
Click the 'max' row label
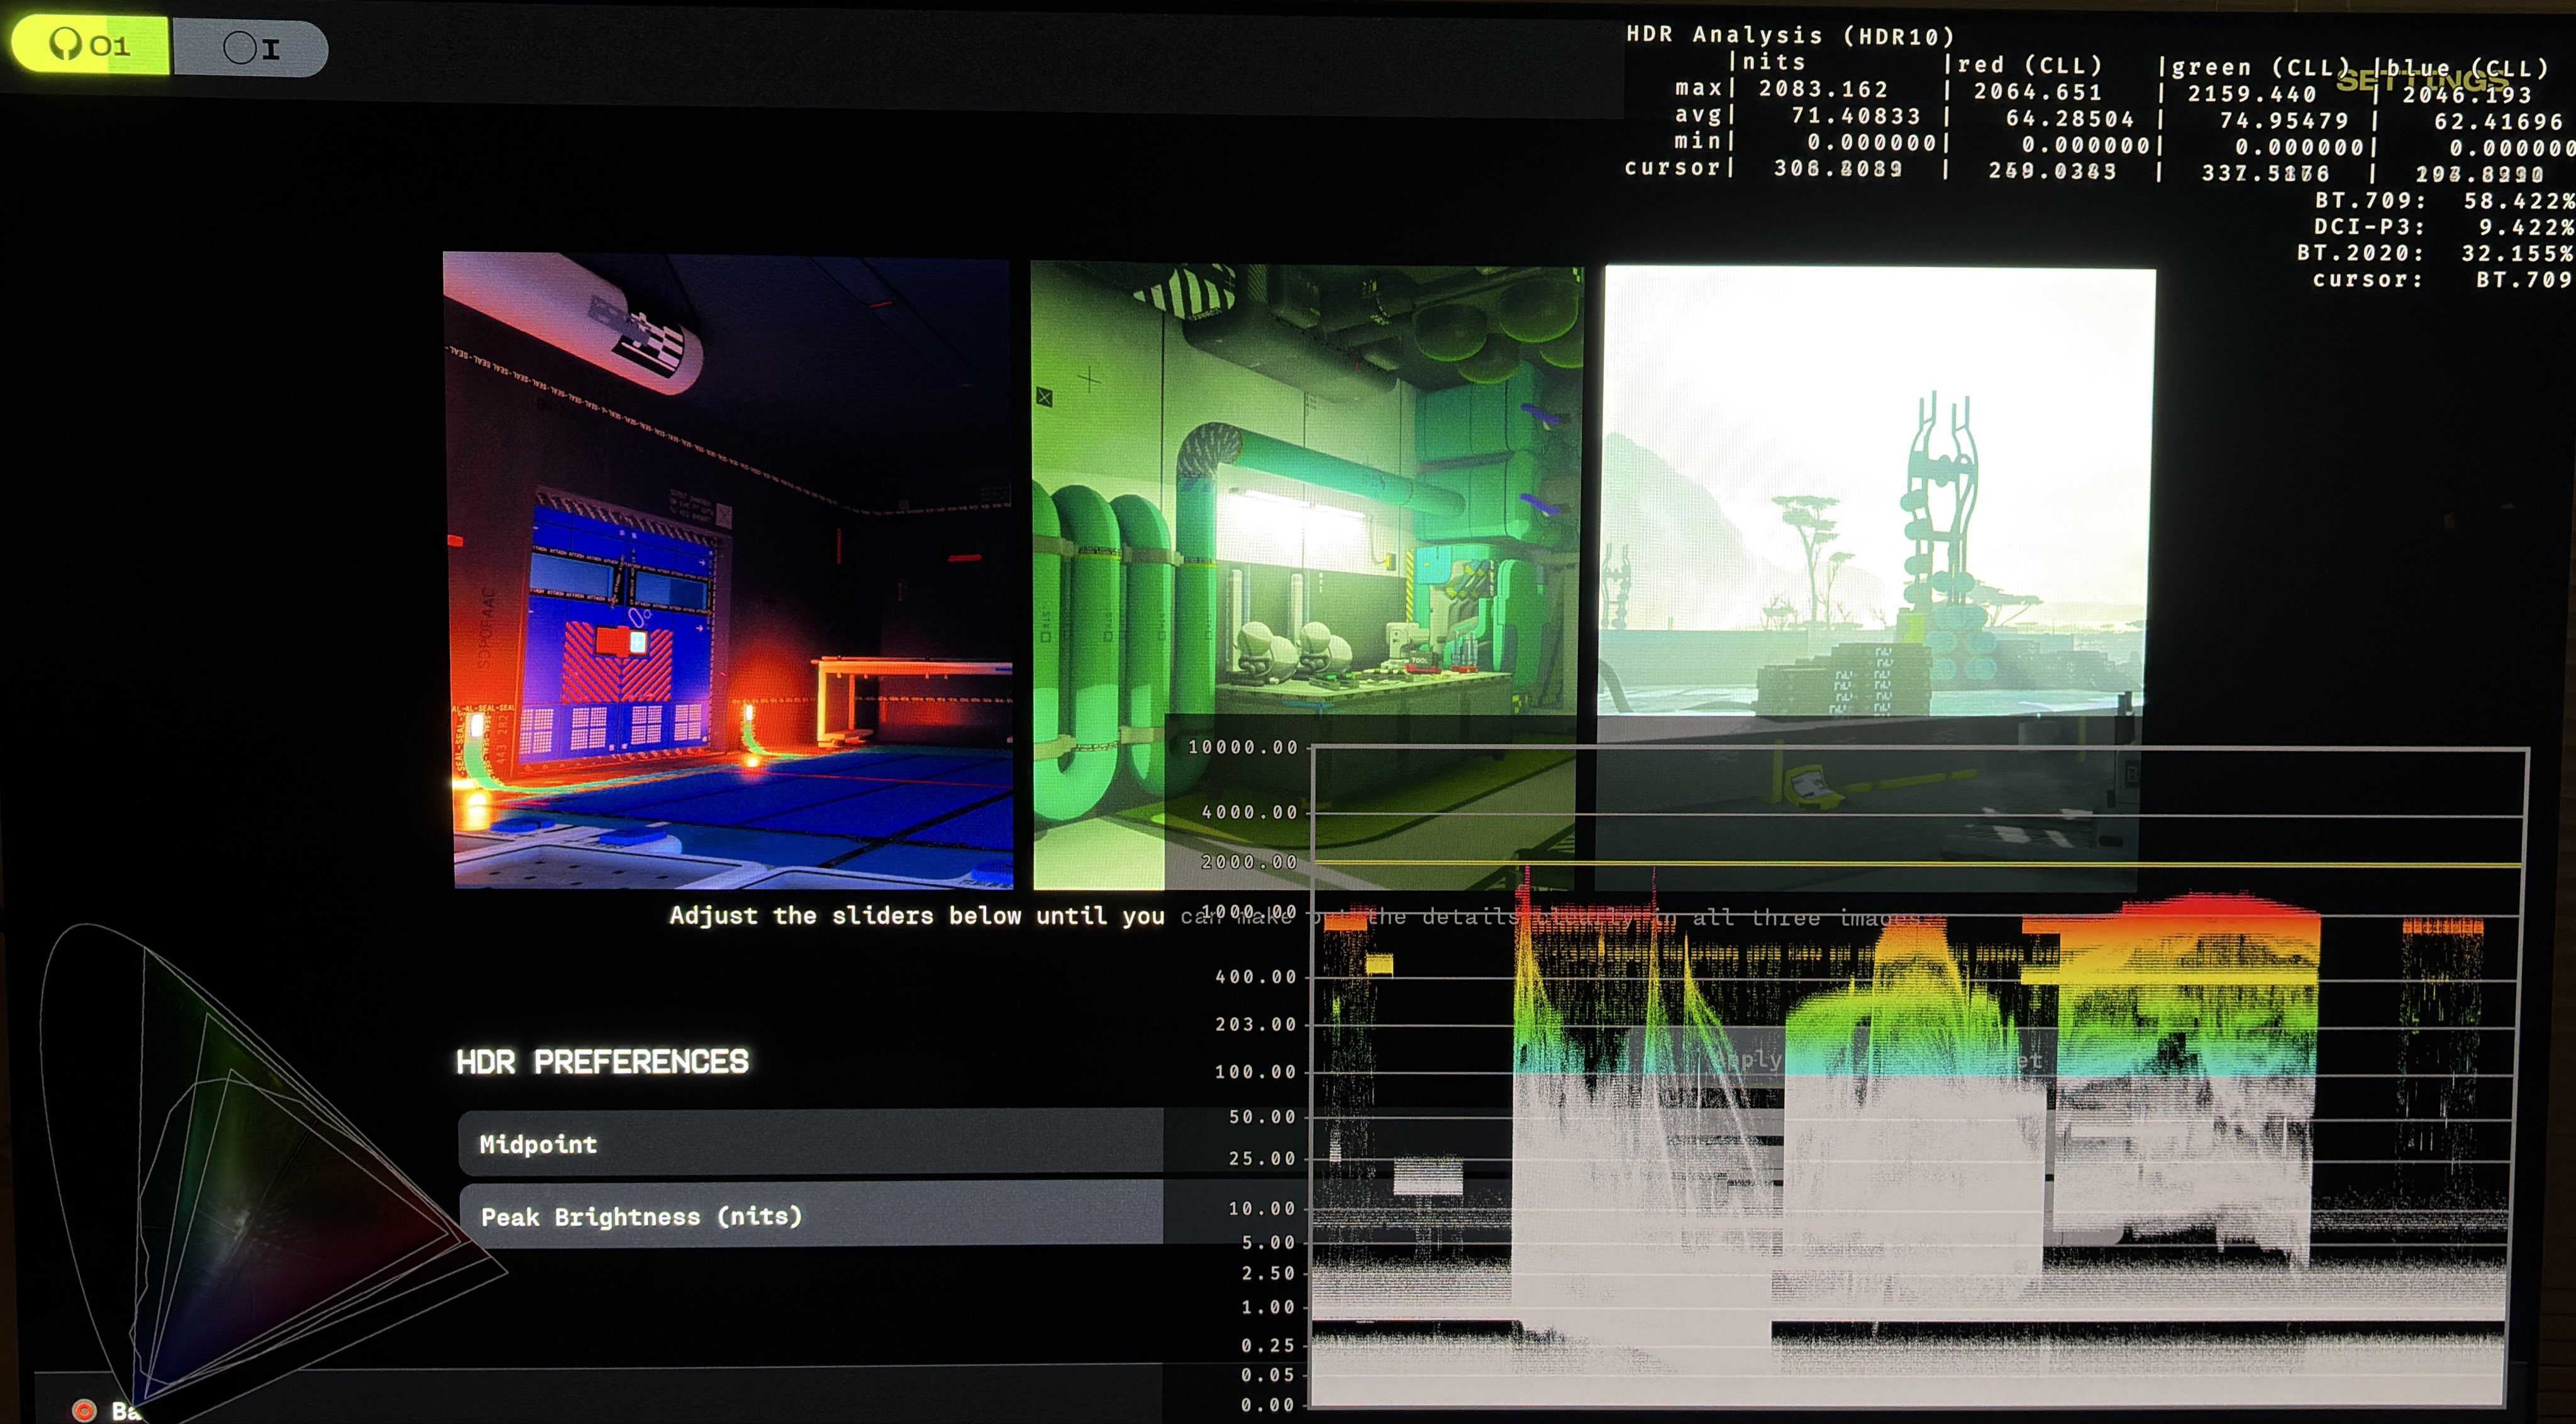click(x=1698, y=88)
